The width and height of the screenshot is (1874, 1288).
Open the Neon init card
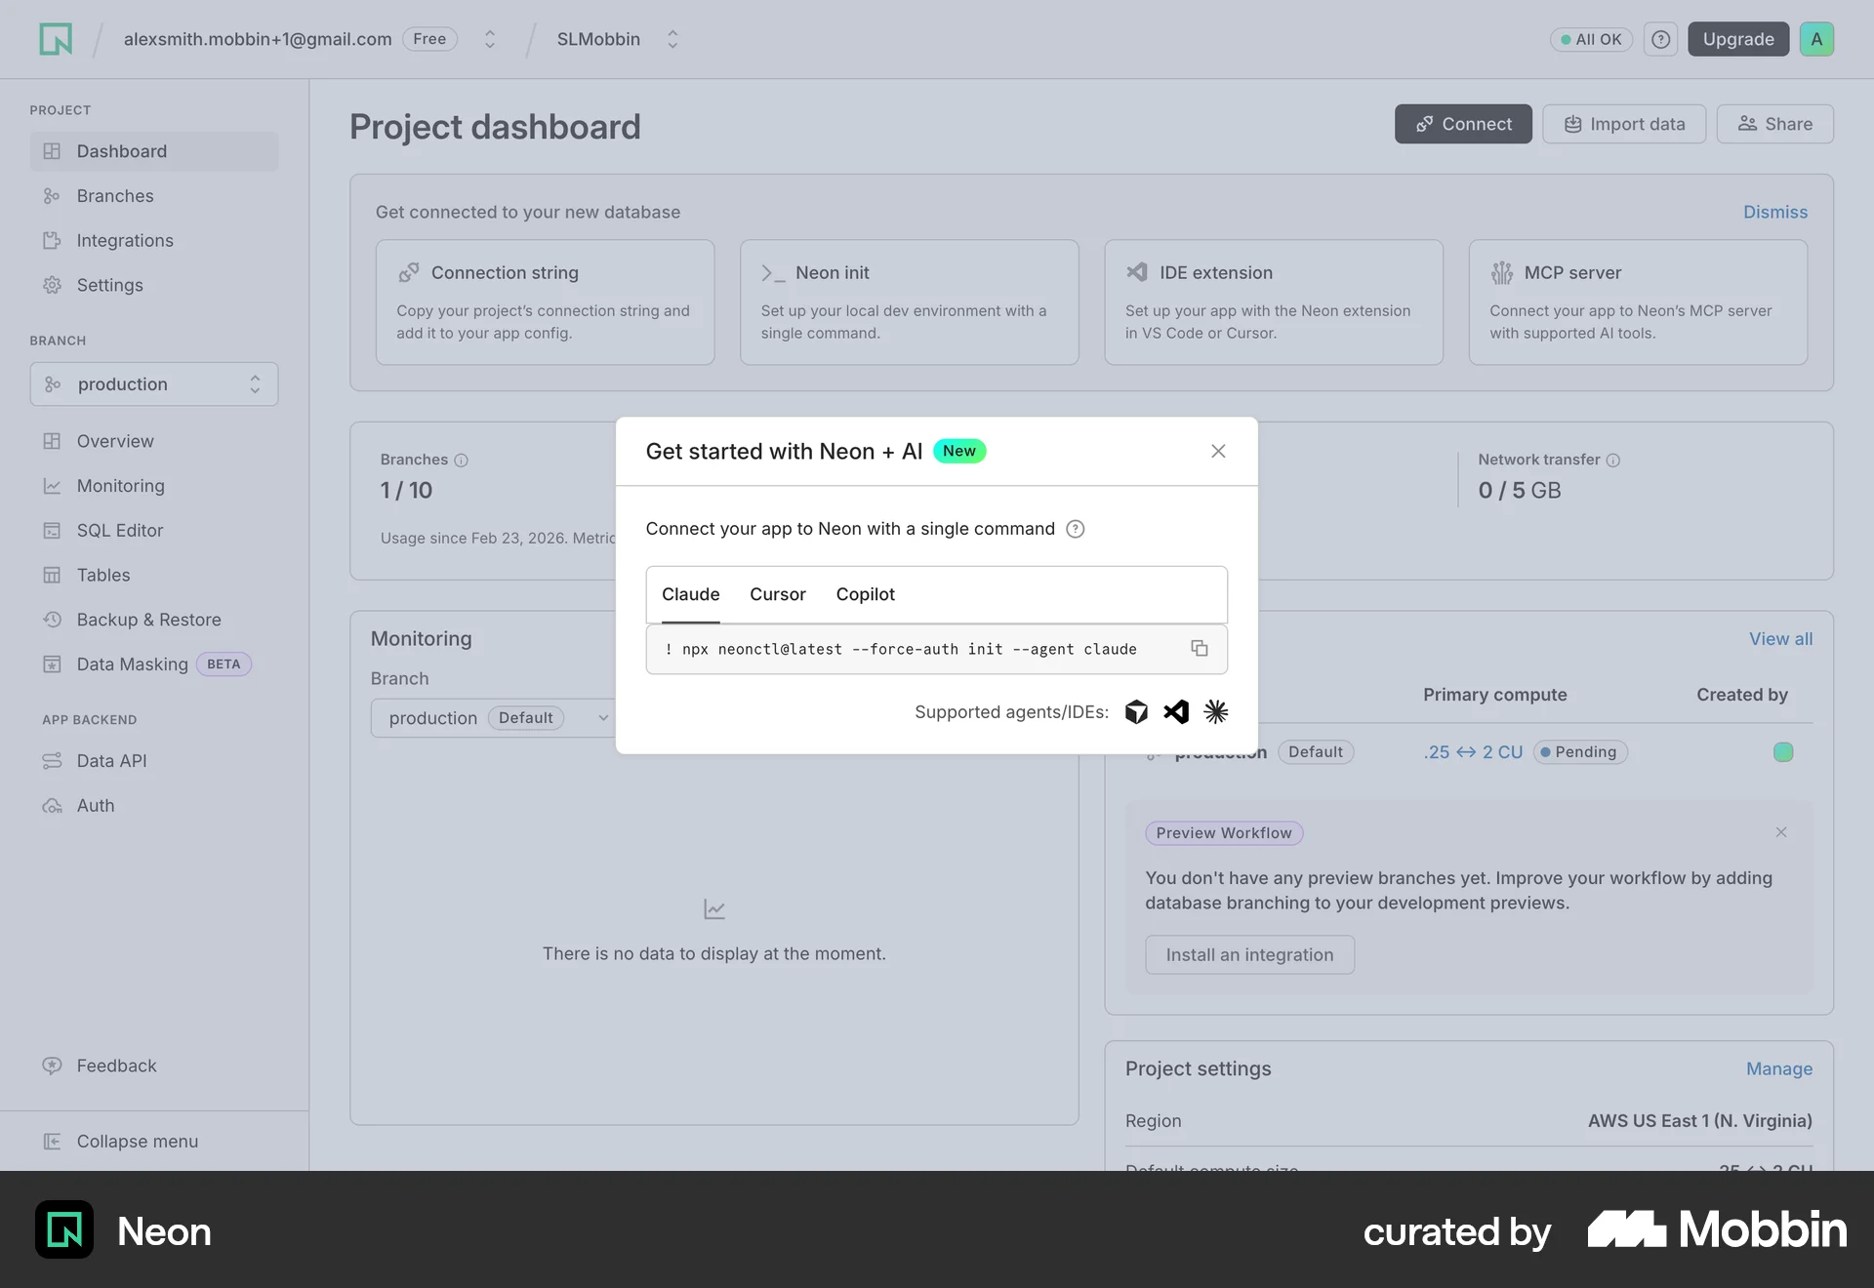(910, 302)
